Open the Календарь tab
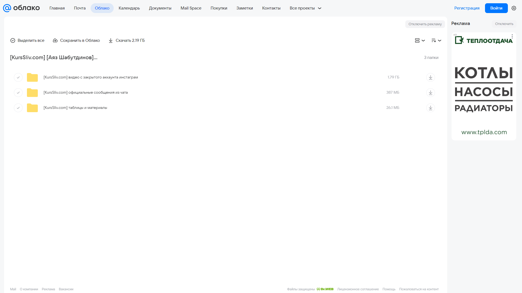522x293 pixels. click(x=129, y=8)
